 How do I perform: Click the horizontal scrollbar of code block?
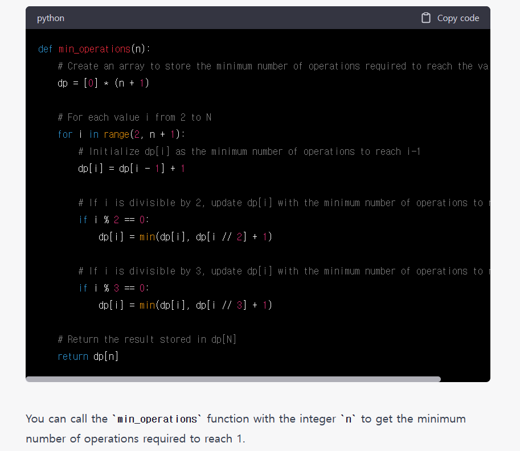[x=233, y=379]
